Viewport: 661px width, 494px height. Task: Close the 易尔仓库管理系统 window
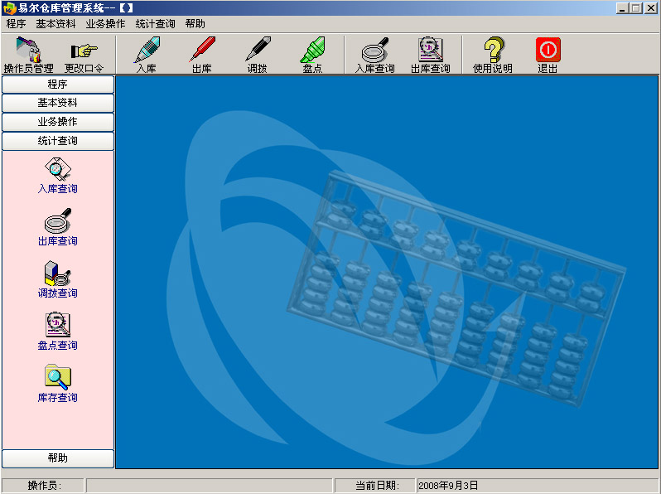[651, 8]
